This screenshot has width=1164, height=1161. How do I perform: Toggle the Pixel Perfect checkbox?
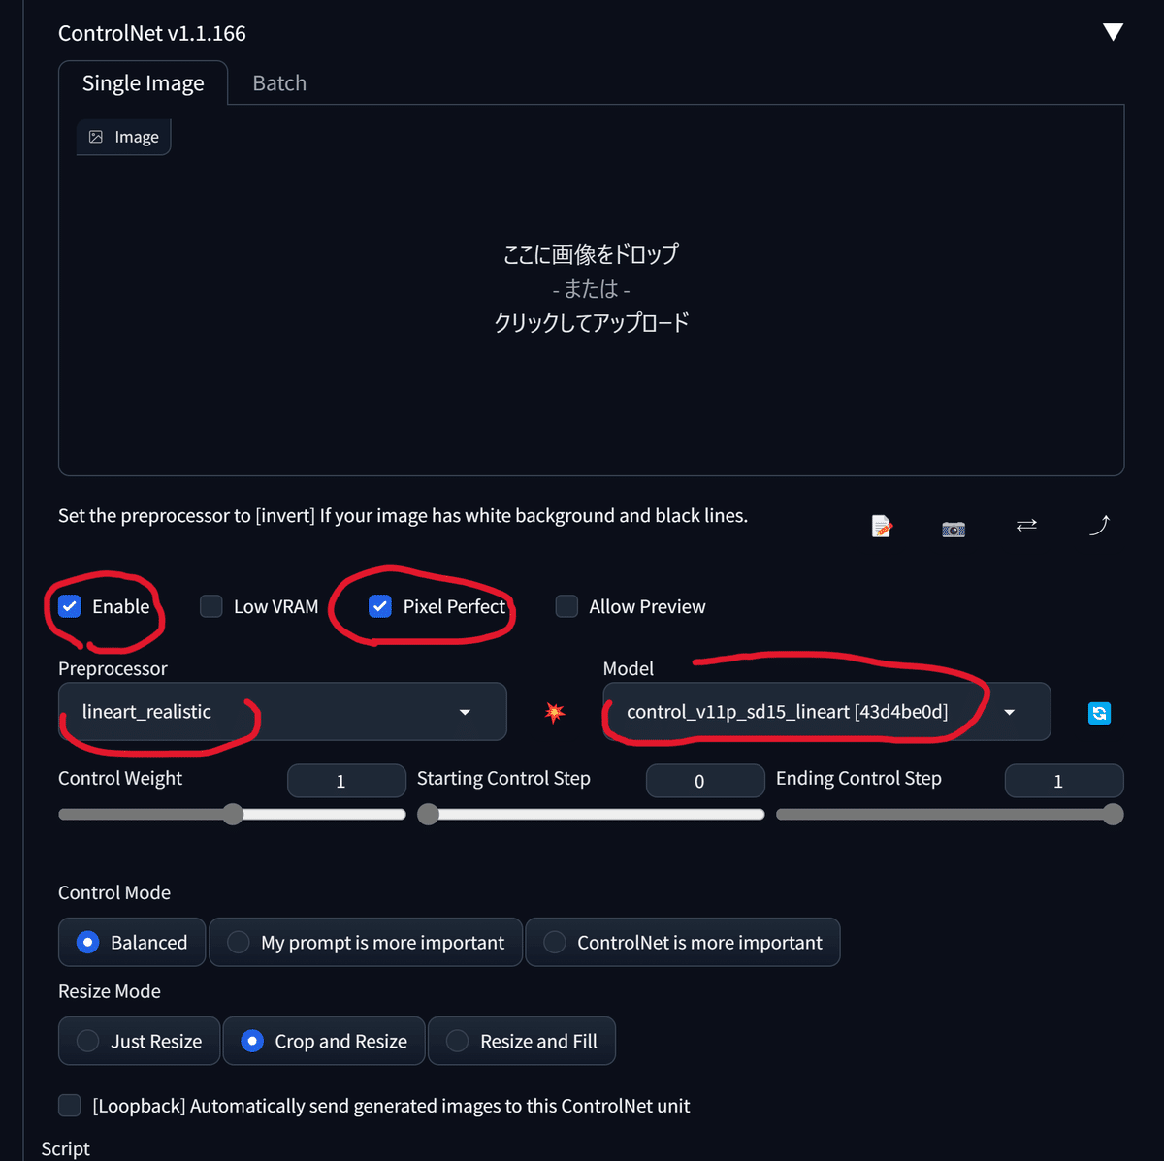(x=380, y=606)
